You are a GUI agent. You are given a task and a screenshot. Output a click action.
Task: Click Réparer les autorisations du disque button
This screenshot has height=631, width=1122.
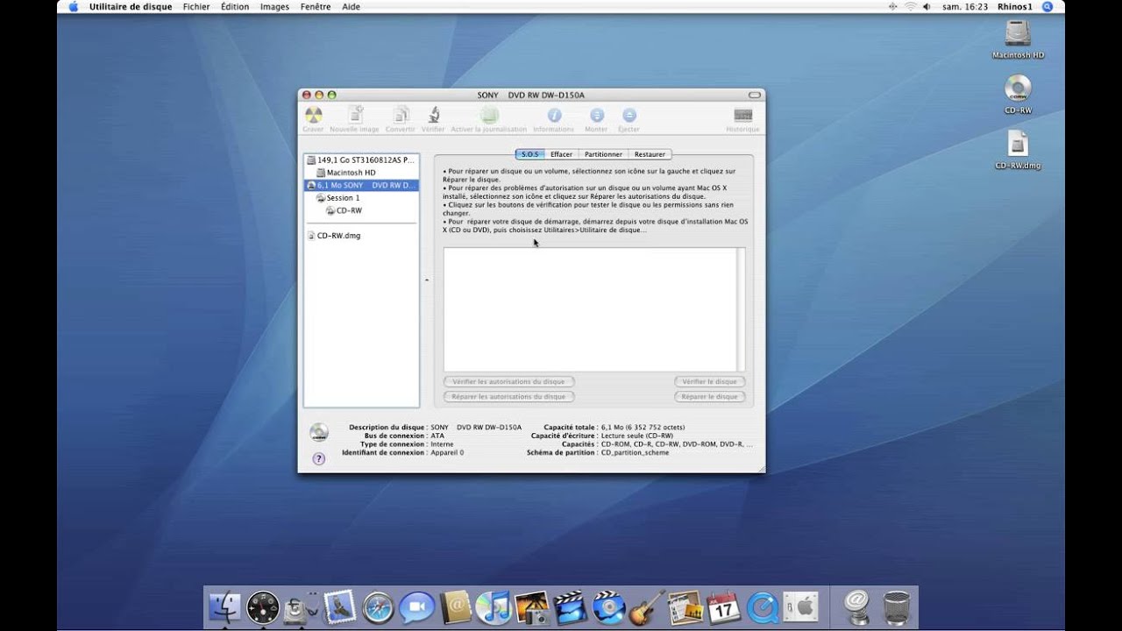509,397
